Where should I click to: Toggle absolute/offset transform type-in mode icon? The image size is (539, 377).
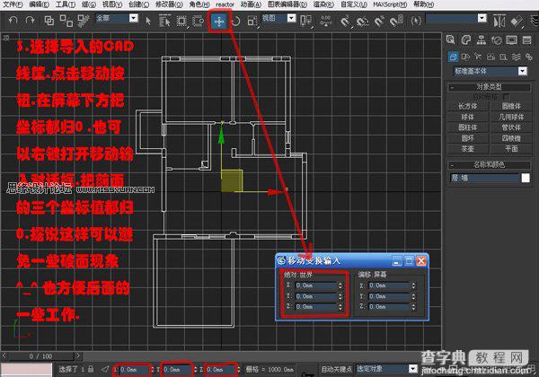(105, 369)
